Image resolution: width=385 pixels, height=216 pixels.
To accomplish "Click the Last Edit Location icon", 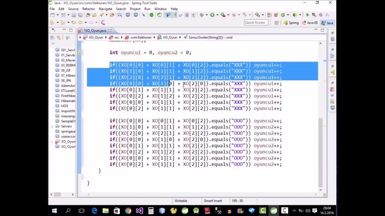I will (x=74, y=22).
